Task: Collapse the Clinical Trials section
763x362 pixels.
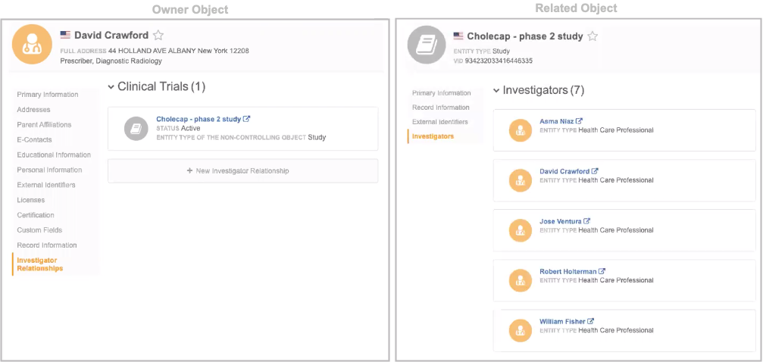Action: pyautogui.click(x=111, y=87)
